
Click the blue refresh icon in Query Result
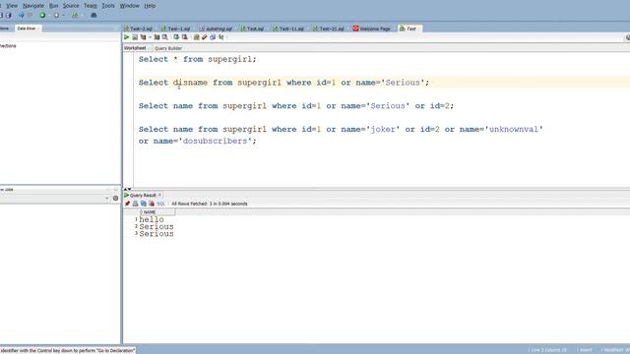(144, 204)
